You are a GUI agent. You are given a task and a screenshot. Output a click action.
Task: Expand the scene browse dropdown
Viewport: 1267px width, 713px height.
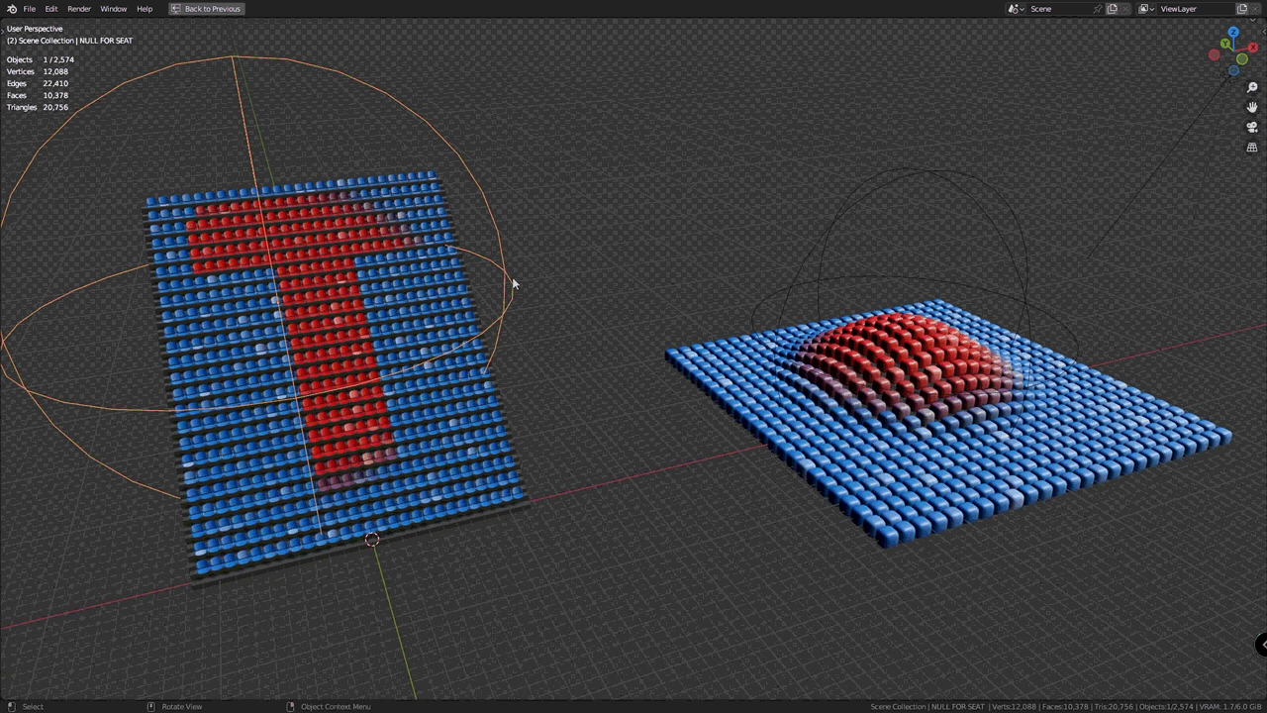[x=1016, y=9]
